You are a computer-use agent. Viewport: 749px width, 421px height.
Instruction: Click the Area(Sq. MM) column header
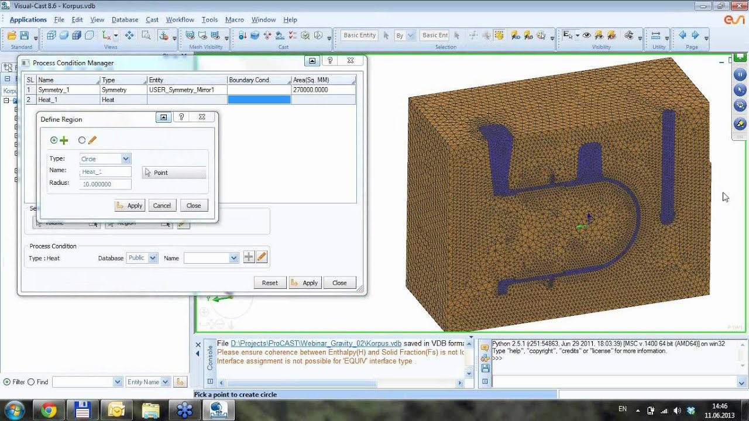pos(323,80)
